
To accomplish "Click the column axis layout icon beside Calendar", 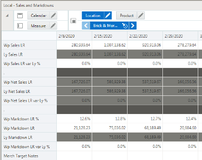I will [20, 16].
